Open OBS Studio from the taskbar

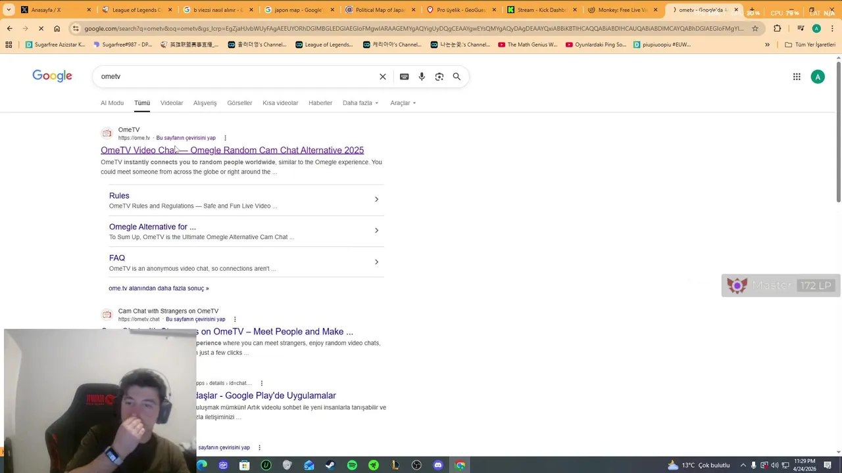(416, 465)
